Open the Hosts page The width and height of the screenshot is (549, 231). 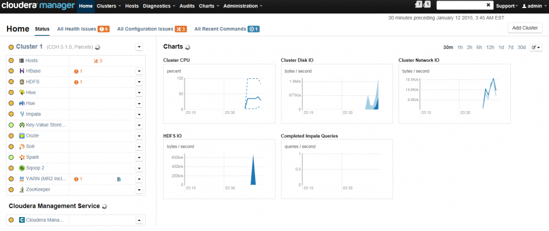pyautogui.click(x=132, y=6)
